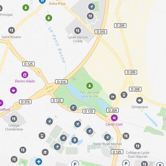Click the blue medical cross icon
This screenshot has height=166, width=166.
39,162
